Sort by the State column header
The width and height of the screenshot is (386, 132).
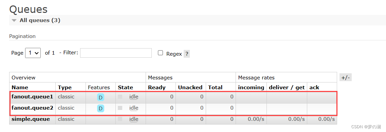click(125, 88)
